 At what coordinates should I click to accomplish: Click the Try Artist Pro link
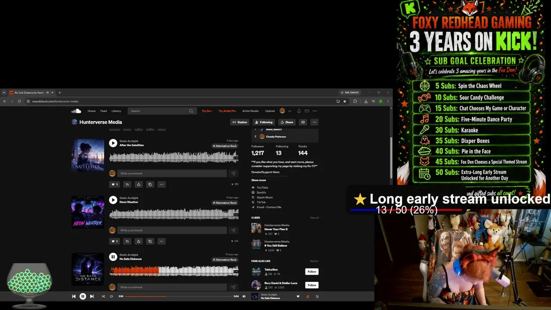pos(227,111)
